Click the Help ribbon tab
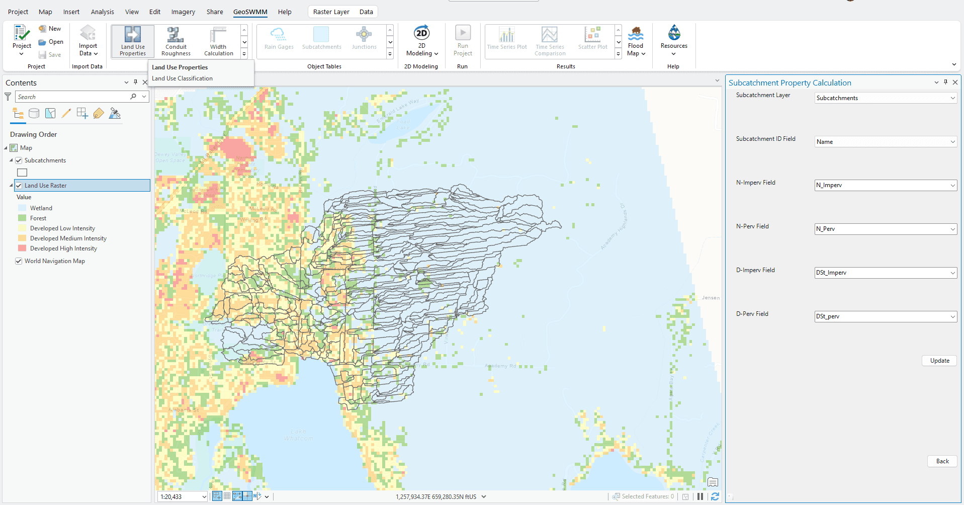Image resolution: width=964 pixels, height=505 pixels. click(x=285, y=12)
